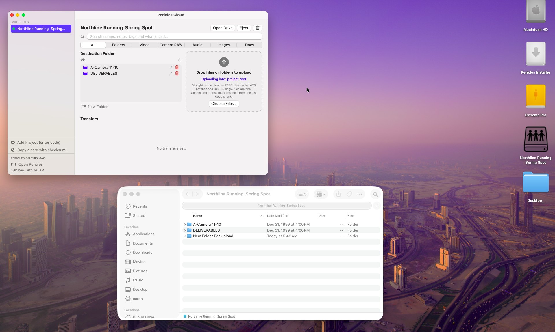The image size is (555, 332).
Task: Select the Audio filter tab
Action: 197,45
